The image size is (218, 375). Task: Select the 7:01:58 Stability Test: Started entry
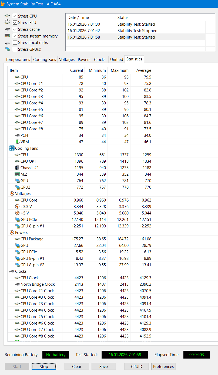136,37
